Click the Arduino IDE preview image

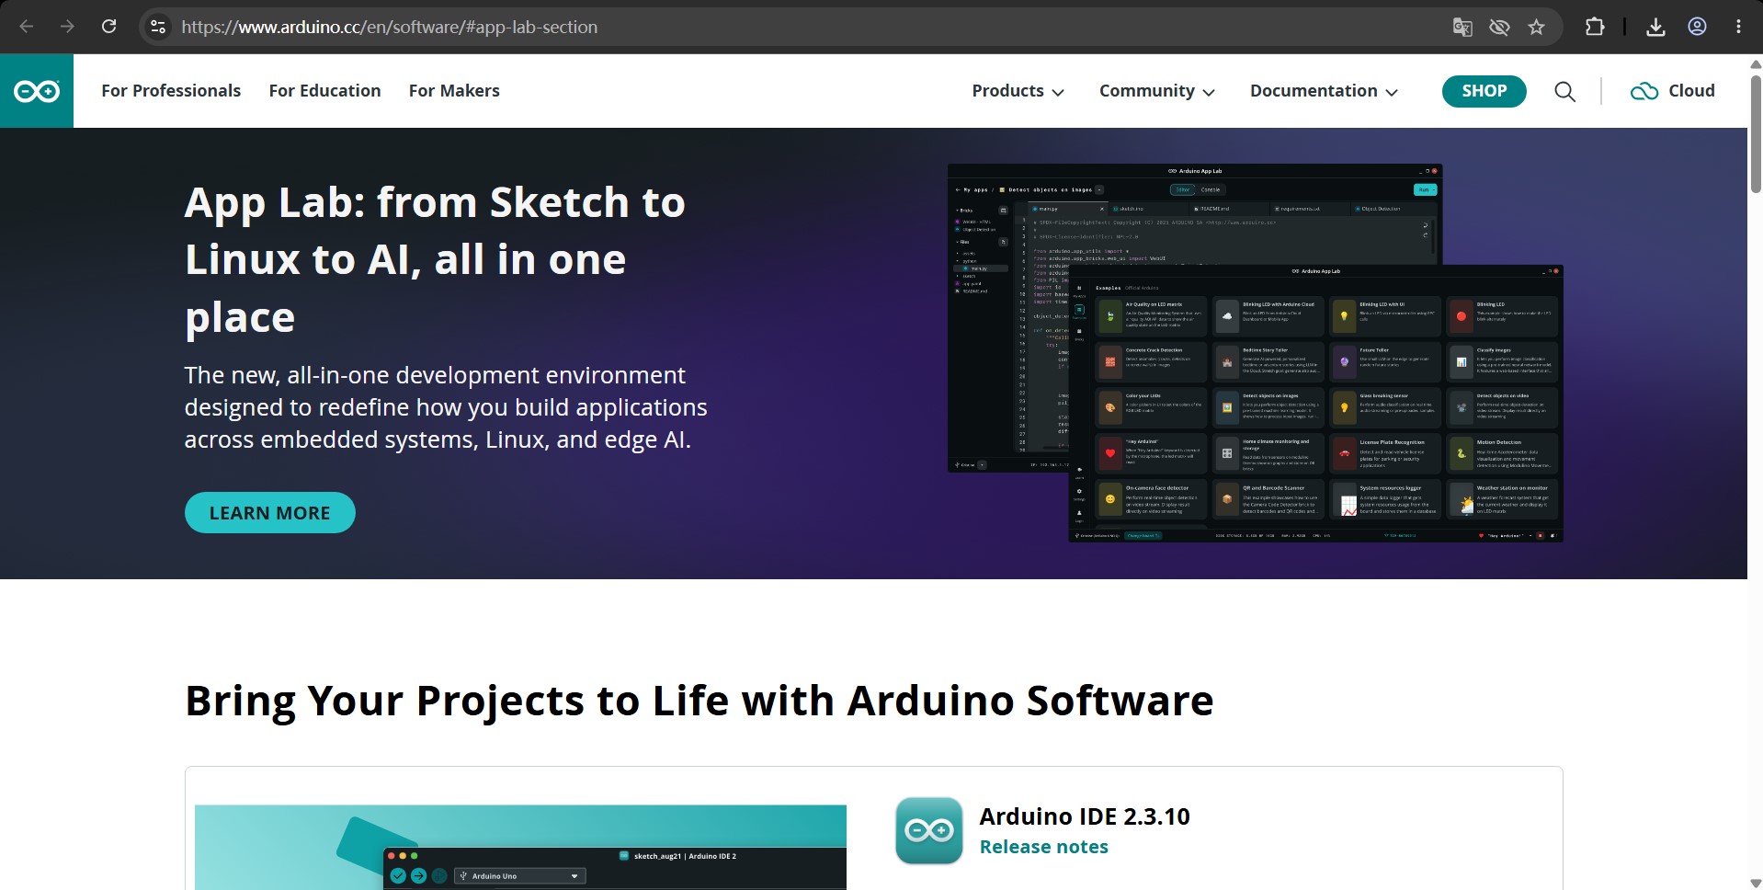[x=520, y=847]
